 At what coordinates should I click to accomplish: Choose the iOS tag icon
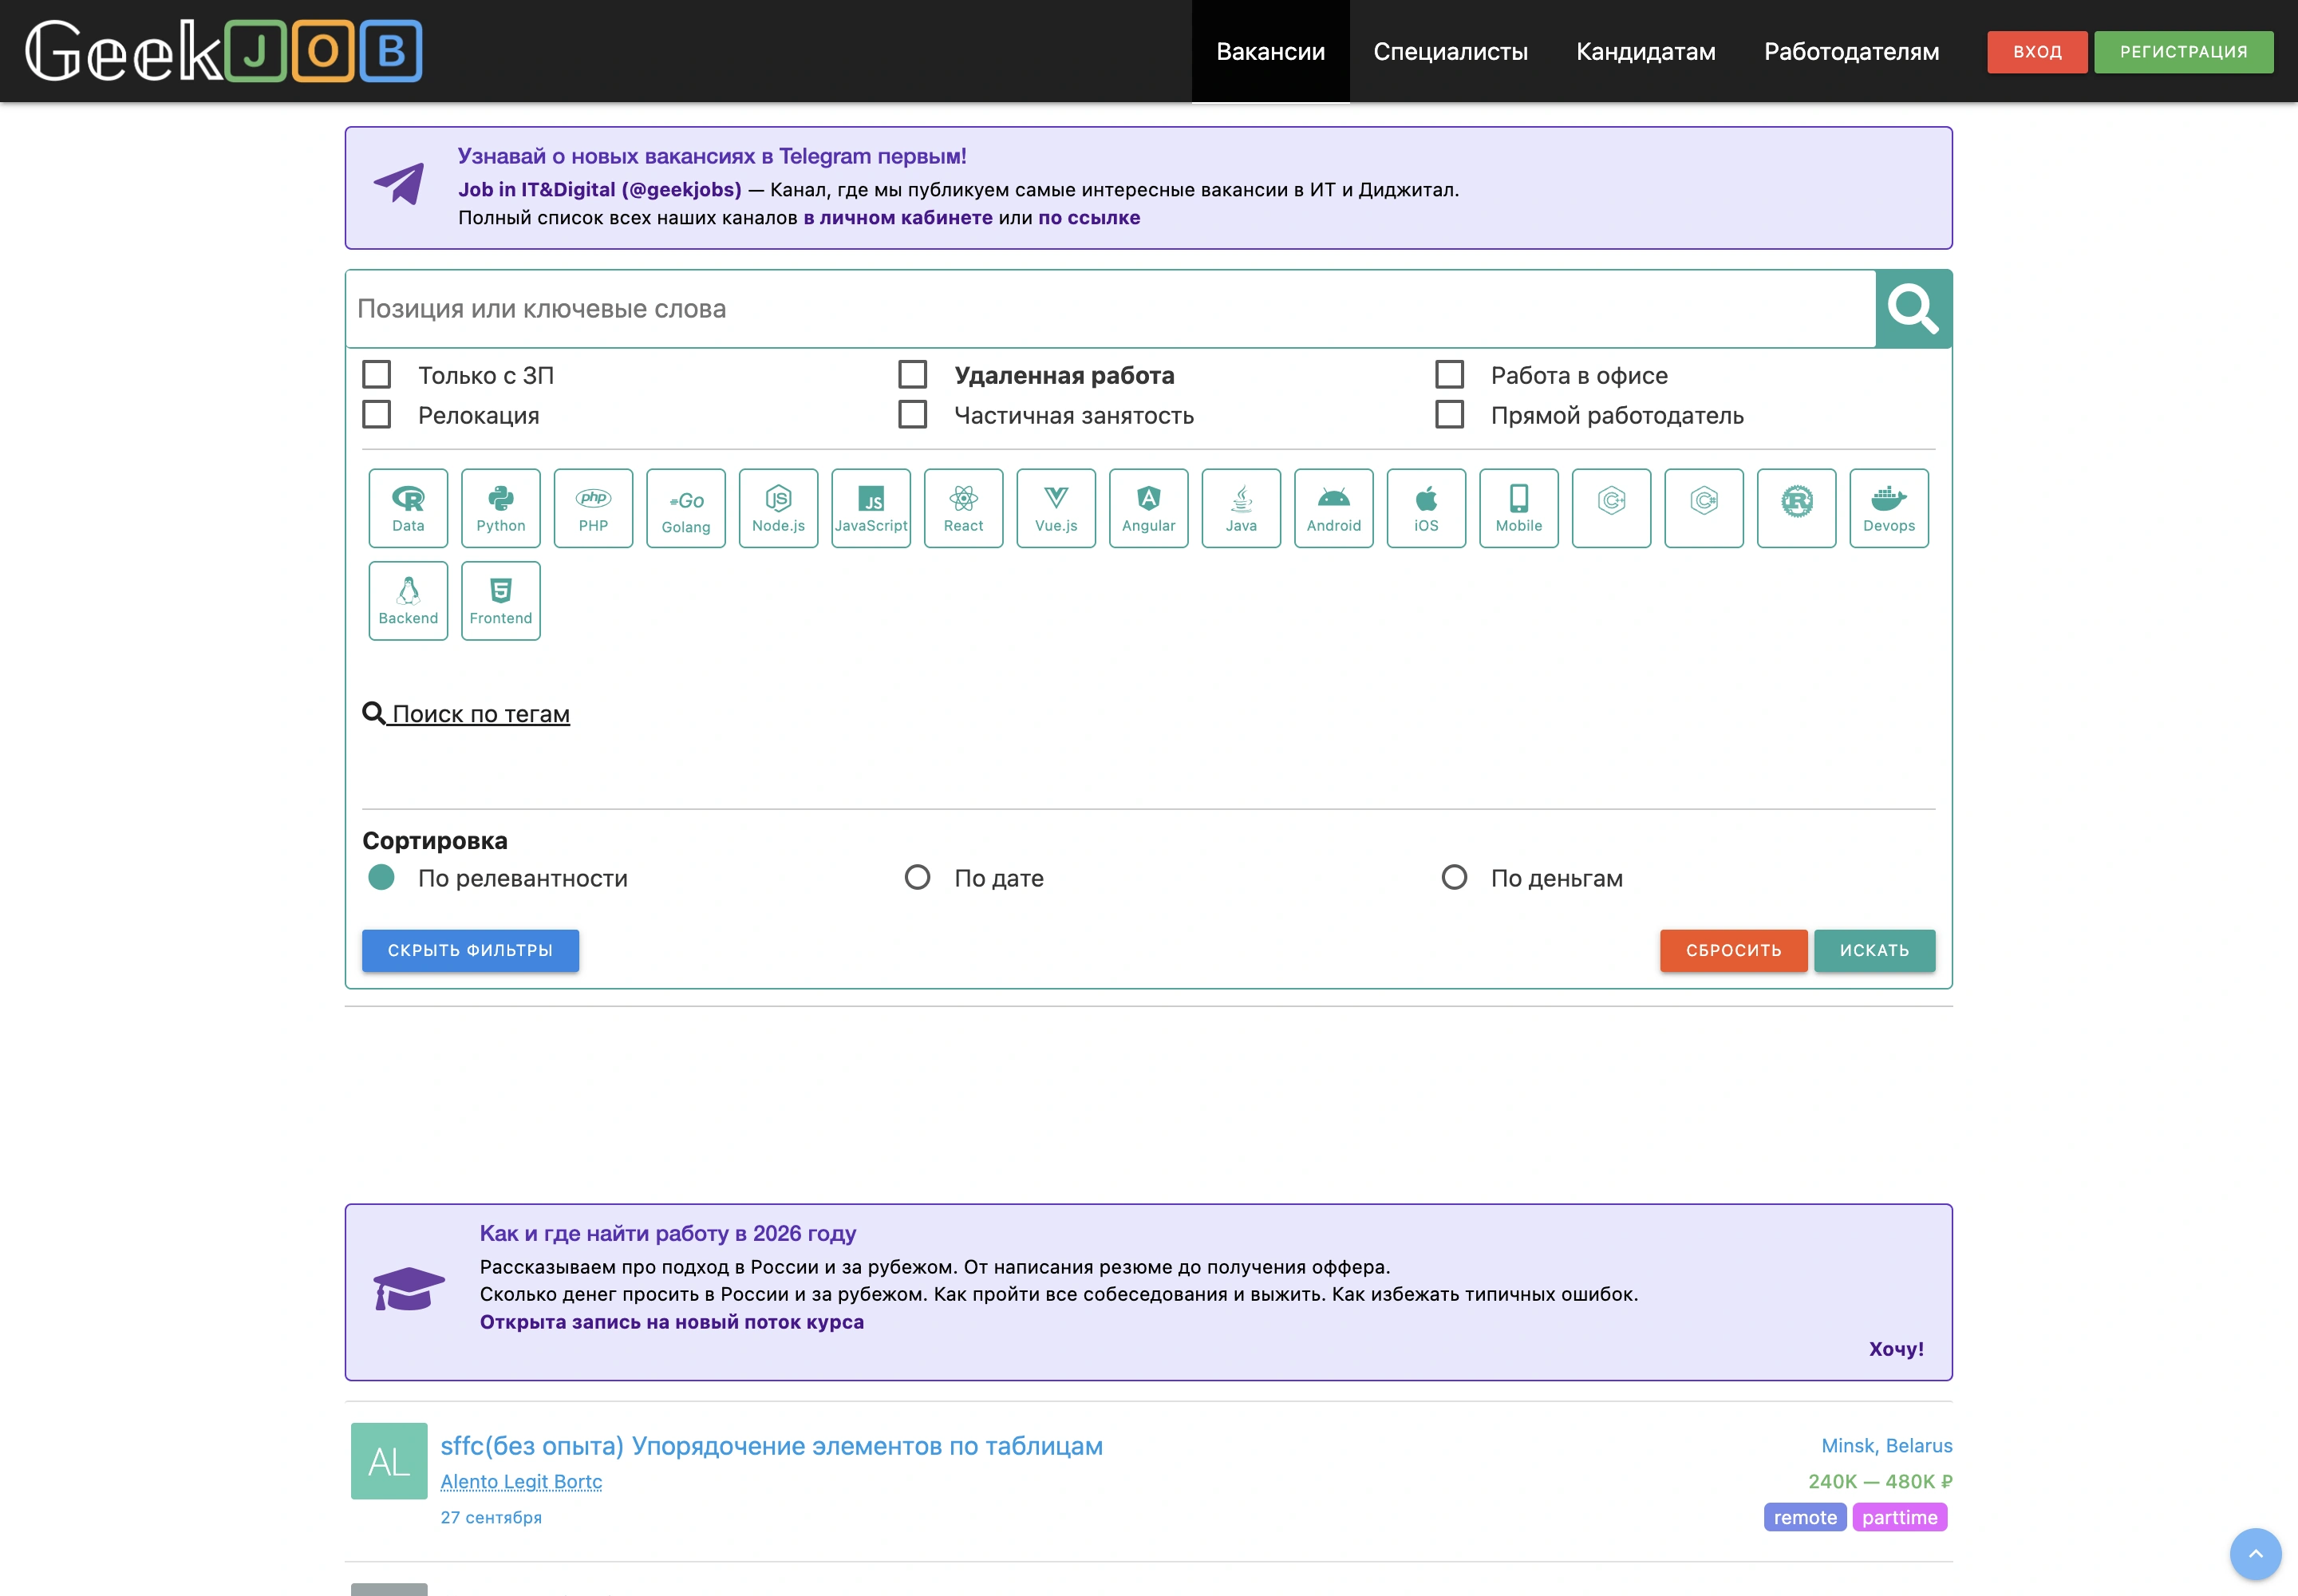(1427, 508)
